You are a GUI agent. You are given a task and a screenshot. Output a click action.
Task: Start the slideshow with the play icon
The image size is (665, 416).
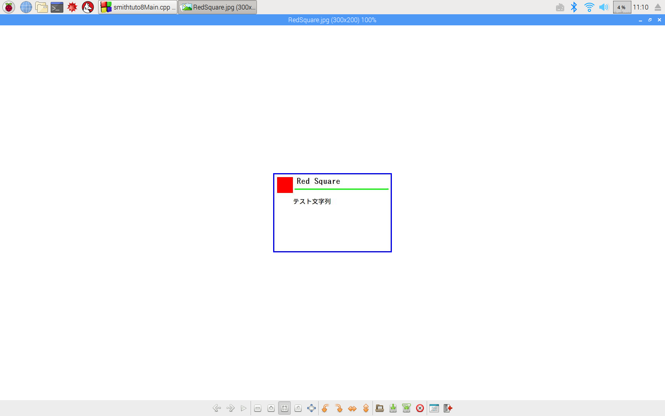click(244, 408)
